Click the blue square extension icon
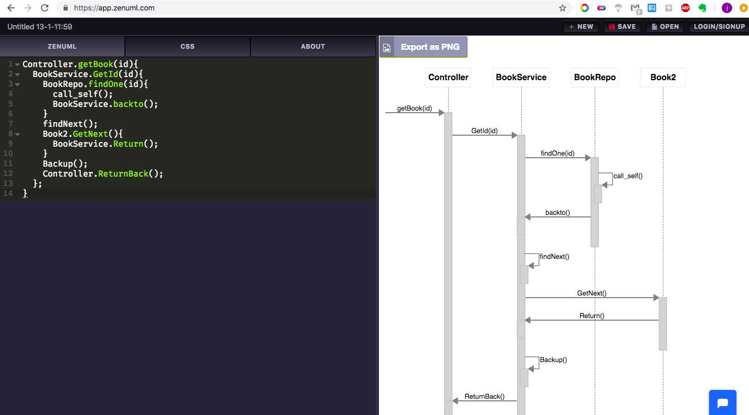Viewport: 749px width, 415px height. (x=652, y=8)
